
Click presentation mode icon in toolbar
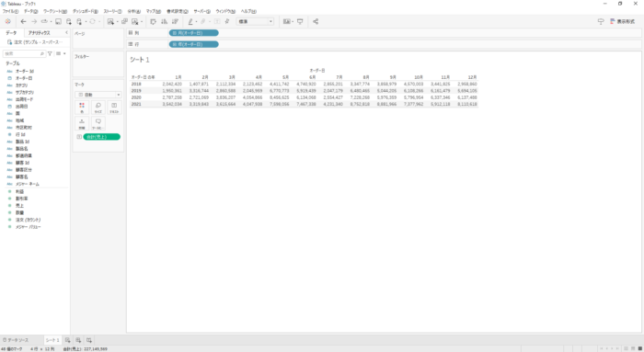(300, 22)
